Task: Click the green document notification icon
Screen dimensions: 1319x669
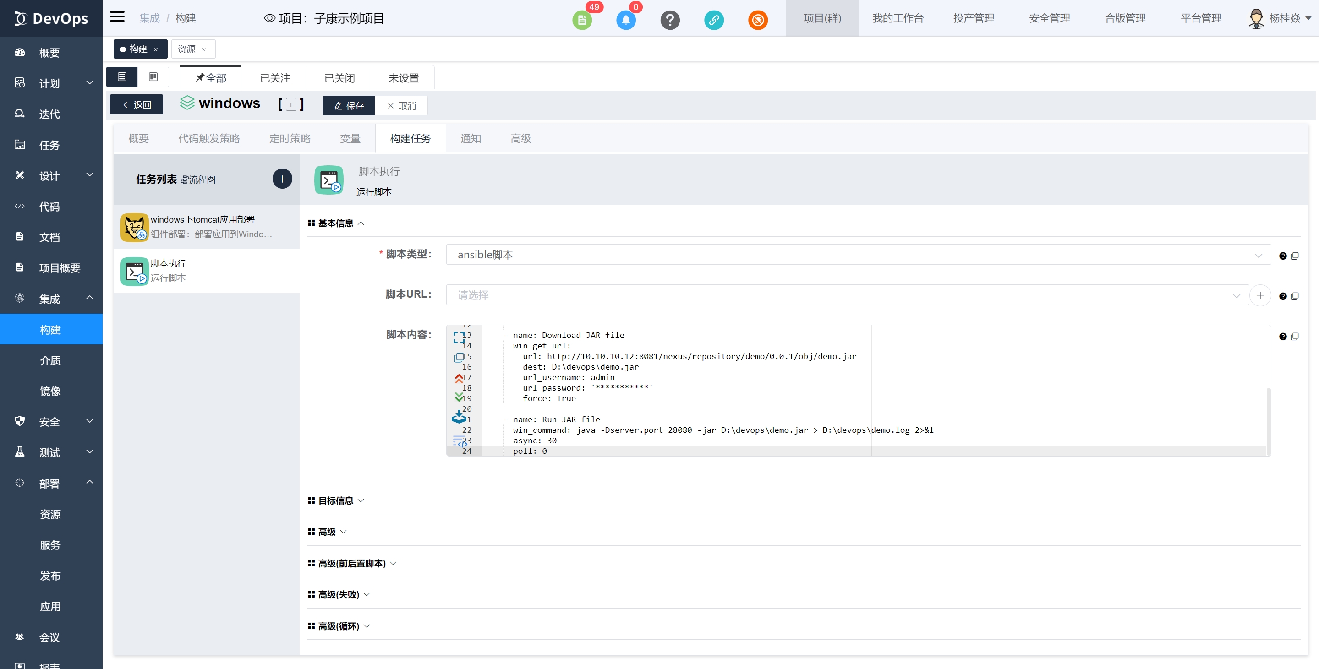Action: point(582,20)
